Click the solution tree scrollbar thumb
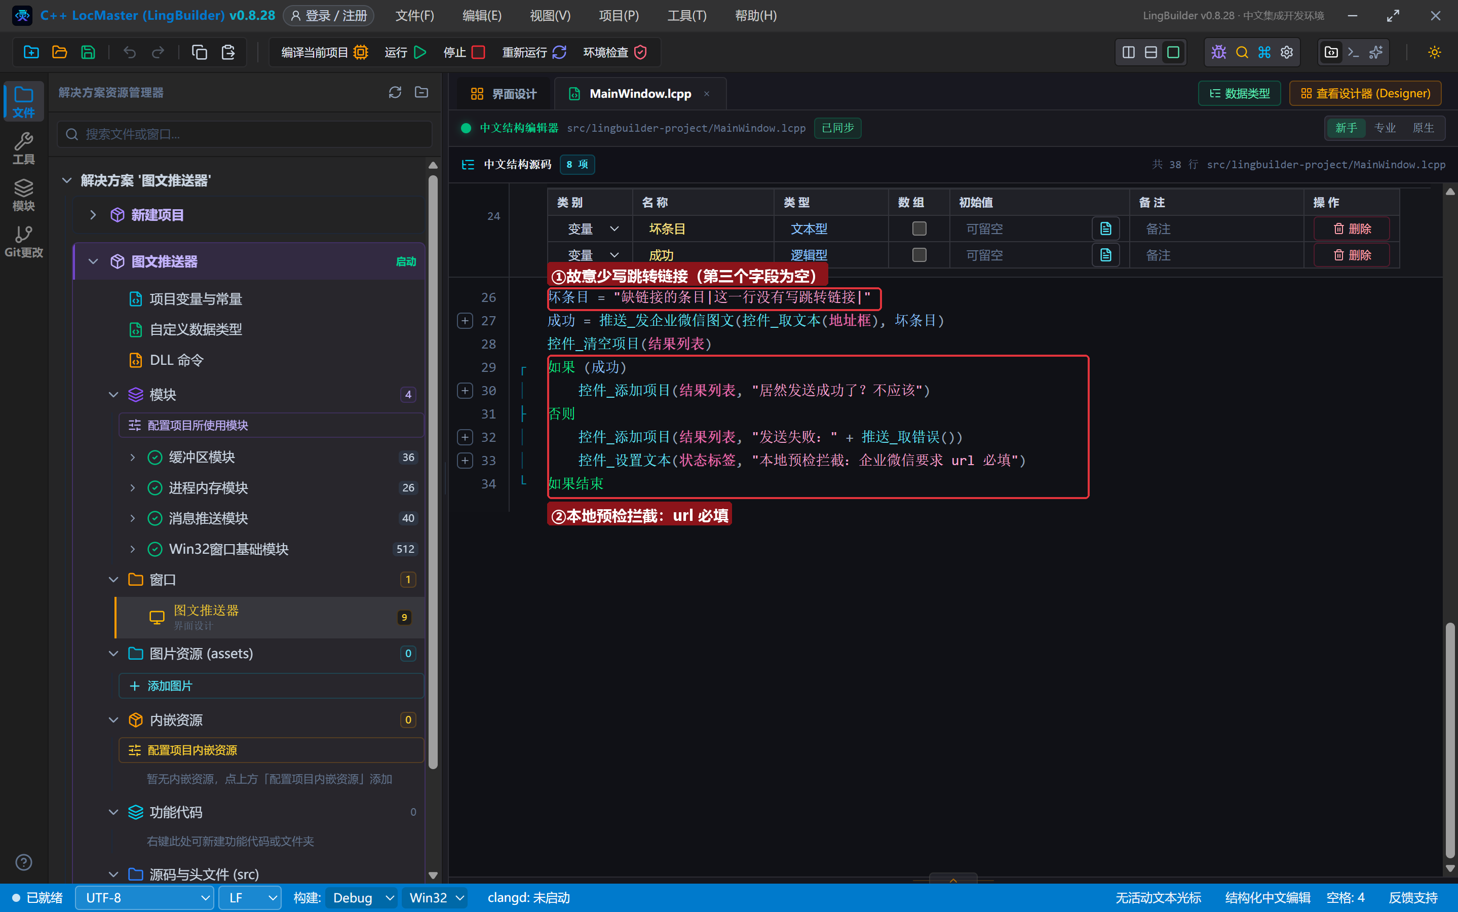 point(432,472)
